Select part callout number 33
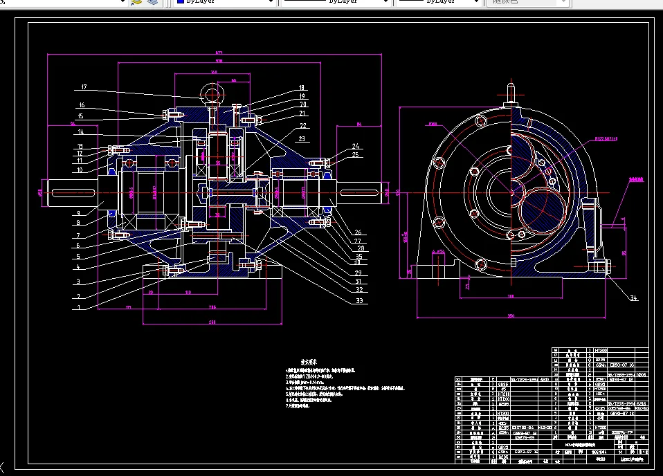The width and height of the screenshot is (663, 476). [359, 300]
